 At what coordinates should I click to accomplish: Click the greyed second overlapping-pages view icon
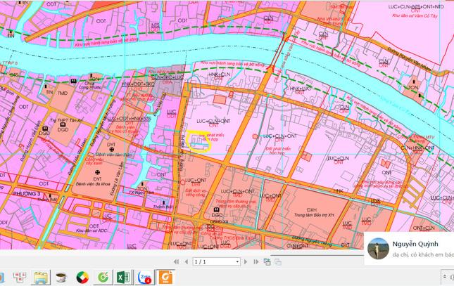278,261
